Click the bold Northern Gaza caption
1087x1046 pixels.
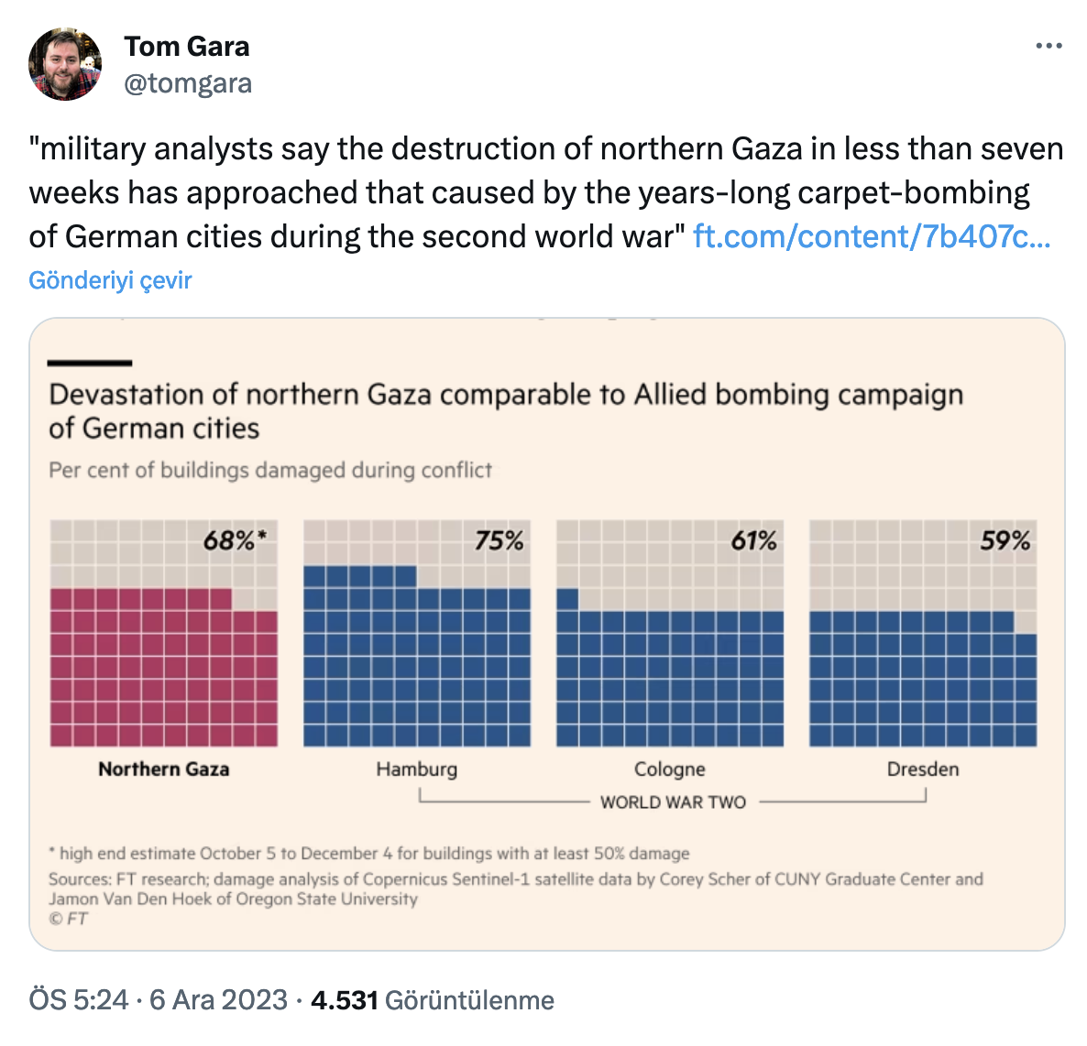click(164, 769)
